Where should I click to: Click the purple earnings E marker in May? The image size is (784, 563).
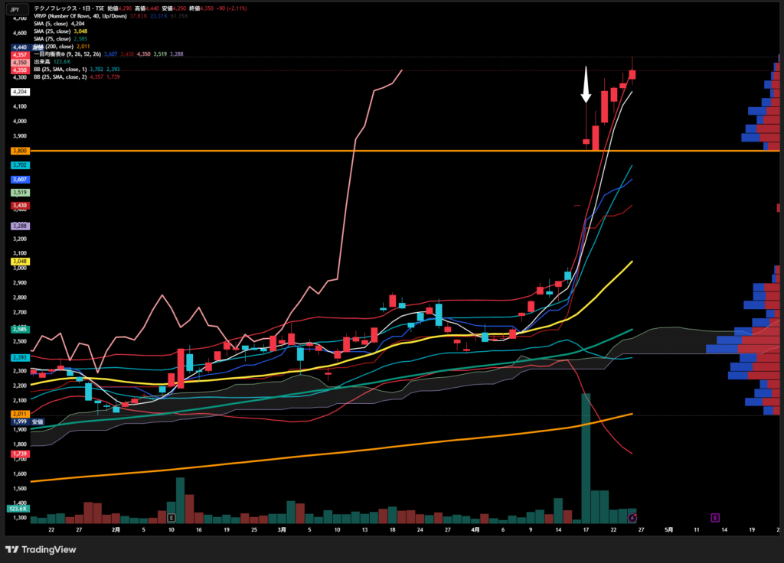(x=715, y=518)
